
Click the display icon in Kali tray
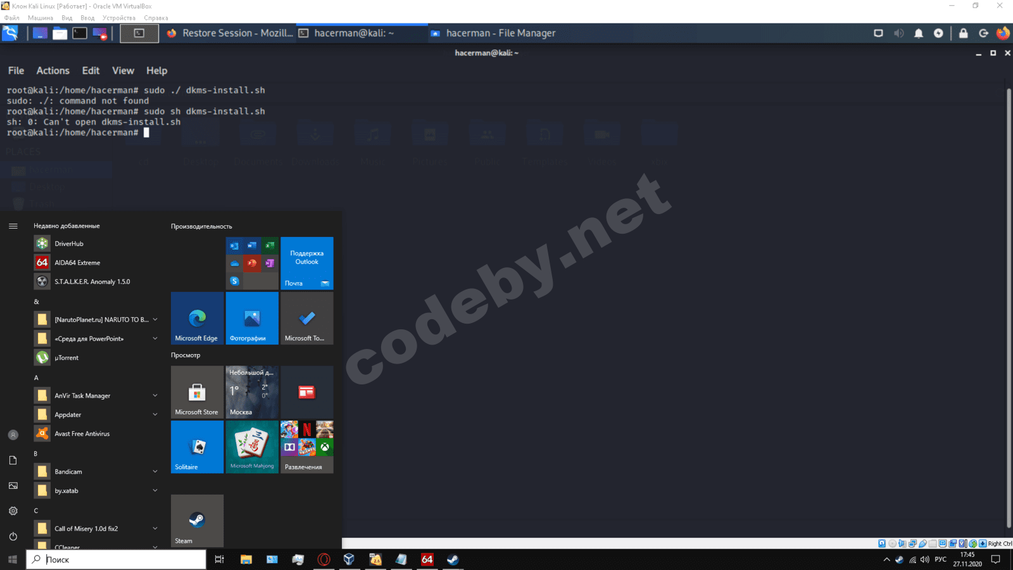click(x=878, y=33)
